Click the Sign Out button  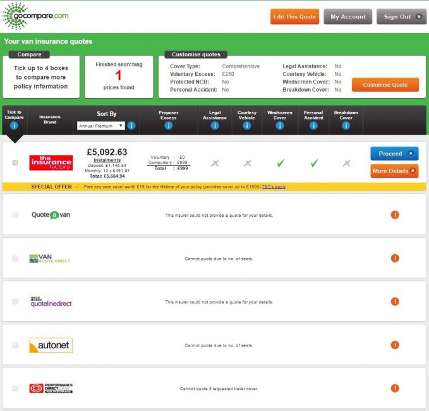click(401, 16)
